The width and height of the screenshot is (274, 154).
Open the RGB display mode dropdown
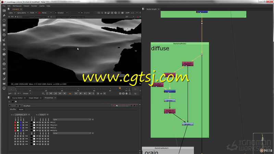pos(33,13)
